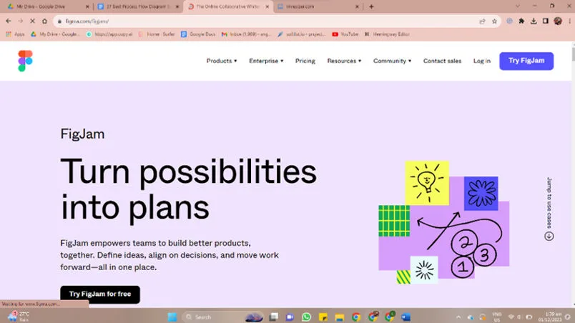Viewport: 575px width, 323px height.
Task: Open Microsoft Word from the taskbar
Action: [406, 317]
